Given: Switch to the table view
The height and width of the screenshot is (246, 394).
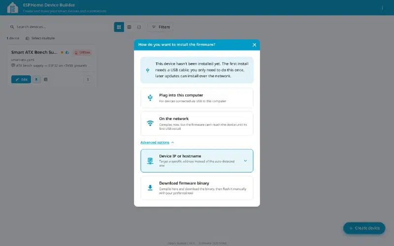Looking at the screenshot, I should pos(129,27).
